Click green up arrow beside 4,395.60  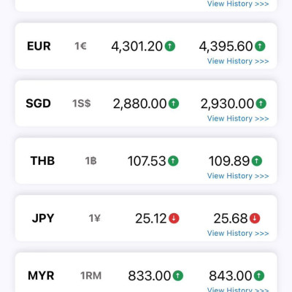260,46
